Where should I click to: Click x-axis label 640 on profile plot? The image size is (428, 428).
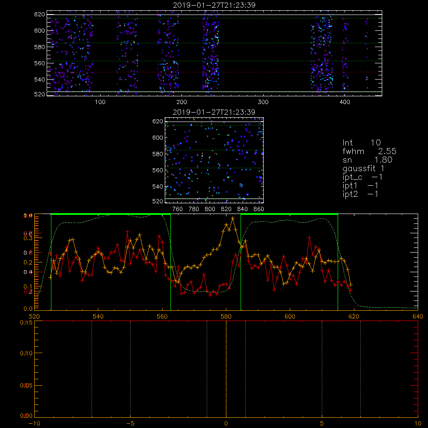tap(418, 317)
